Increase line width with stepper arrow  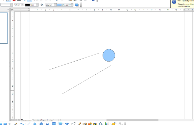[22, 4]
